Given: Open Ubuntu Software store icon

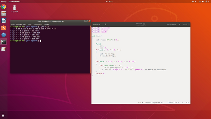Looking at the screenshot, I should [4, 28].
